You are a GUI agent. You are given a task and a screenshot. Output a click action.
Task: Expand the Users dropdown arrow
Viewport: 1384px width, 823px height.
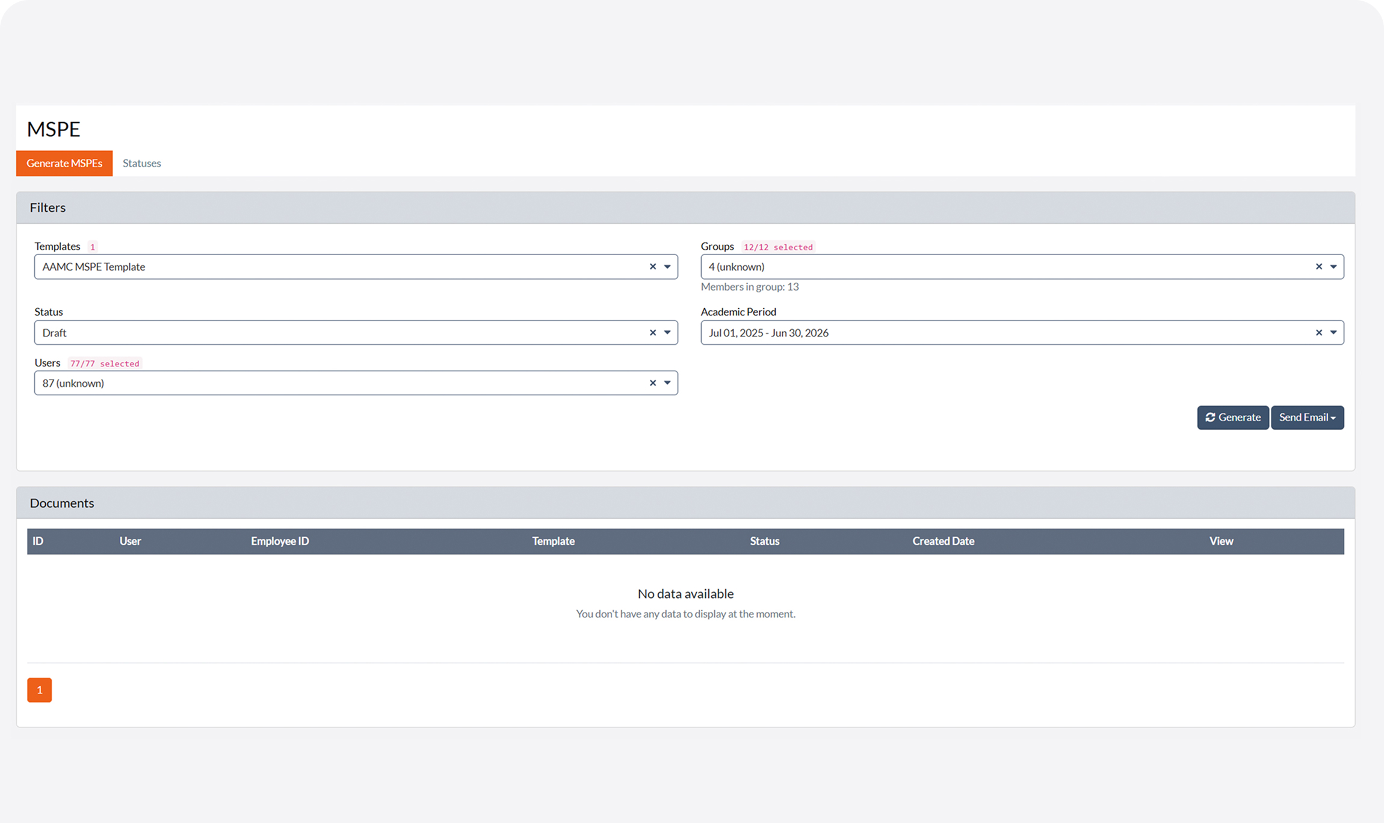[x=667, y=383]
